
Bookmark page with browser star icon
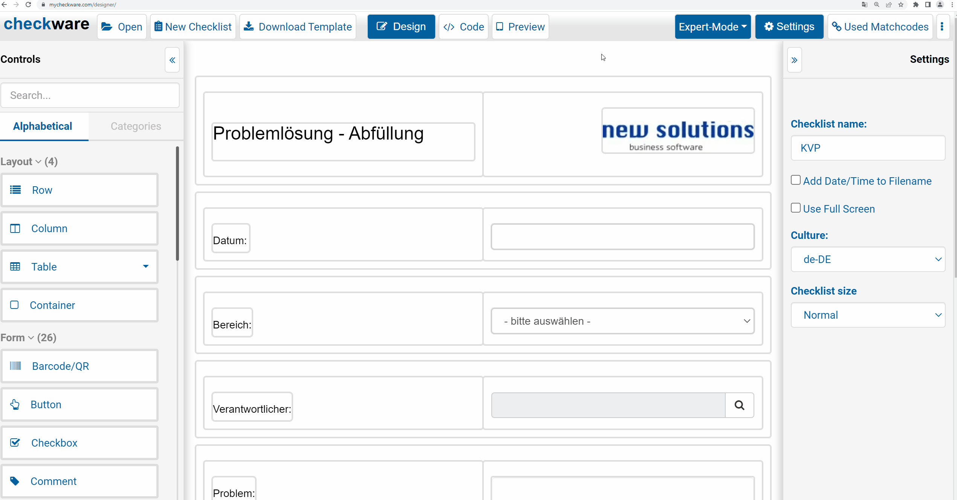[901, 5]
